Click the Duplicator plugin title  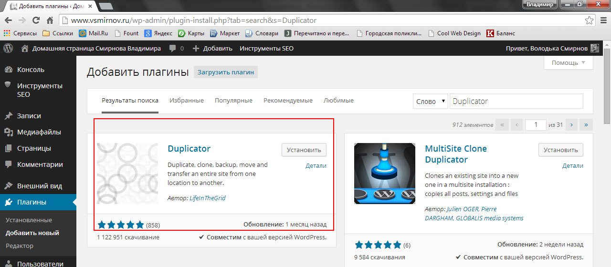pos(189,148)
